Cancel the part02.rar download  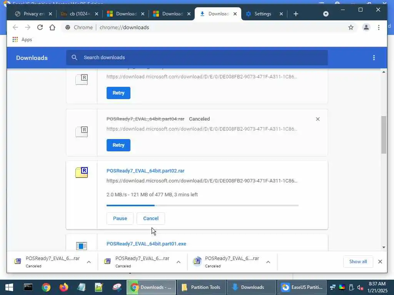pos(151,219)
